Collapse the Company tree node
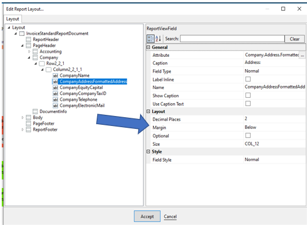Screen dimensions: 307x225 (x=29, y=57)
